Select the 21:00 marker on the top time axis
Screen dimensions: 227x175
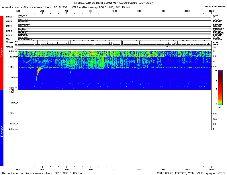coord(187,11)
